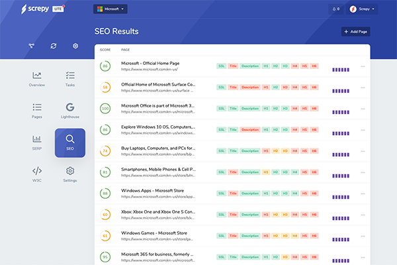397x265 pixels.
Task: Click the 74 score circle for Buy Laptops
Action: point(105,151)
